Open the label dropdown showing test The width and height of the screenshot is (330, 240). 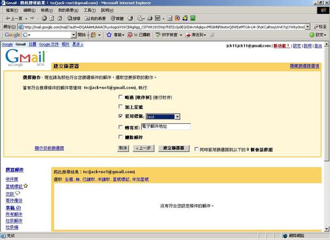click(x=163, y=117)
